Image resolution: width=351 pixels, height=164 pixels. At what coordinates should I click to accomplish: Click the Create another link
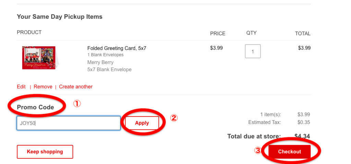pos(76,87)
